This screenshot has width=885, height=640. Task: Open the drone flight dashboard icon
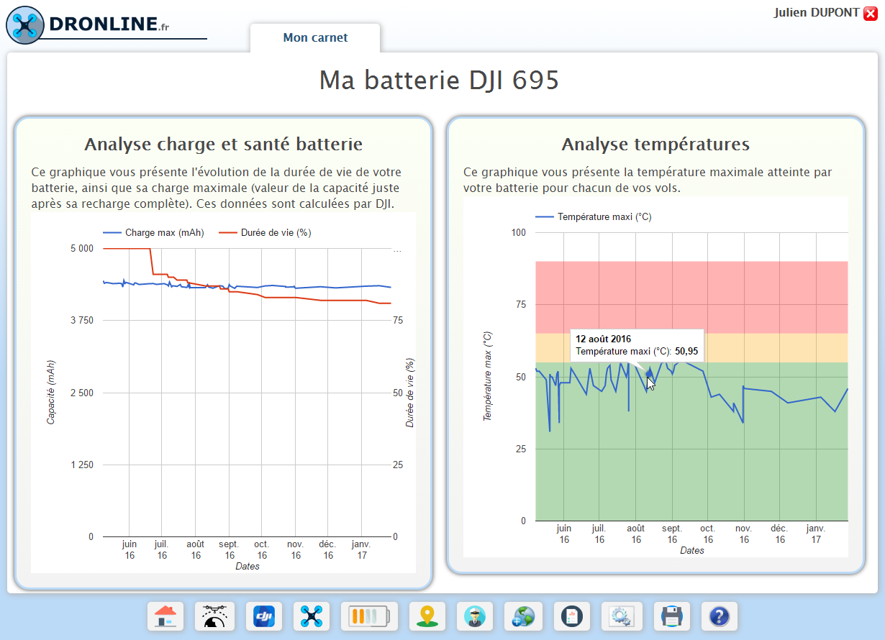pos(214,616)
